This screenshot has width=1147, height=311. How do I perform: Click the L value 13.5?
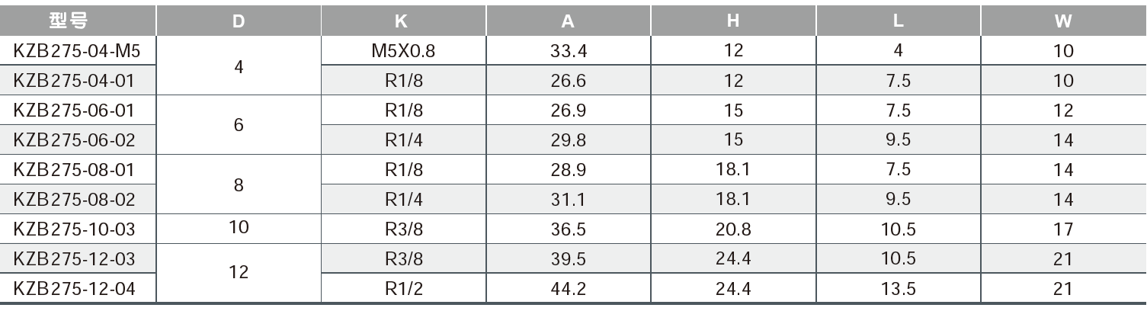(x=899, y=288)
